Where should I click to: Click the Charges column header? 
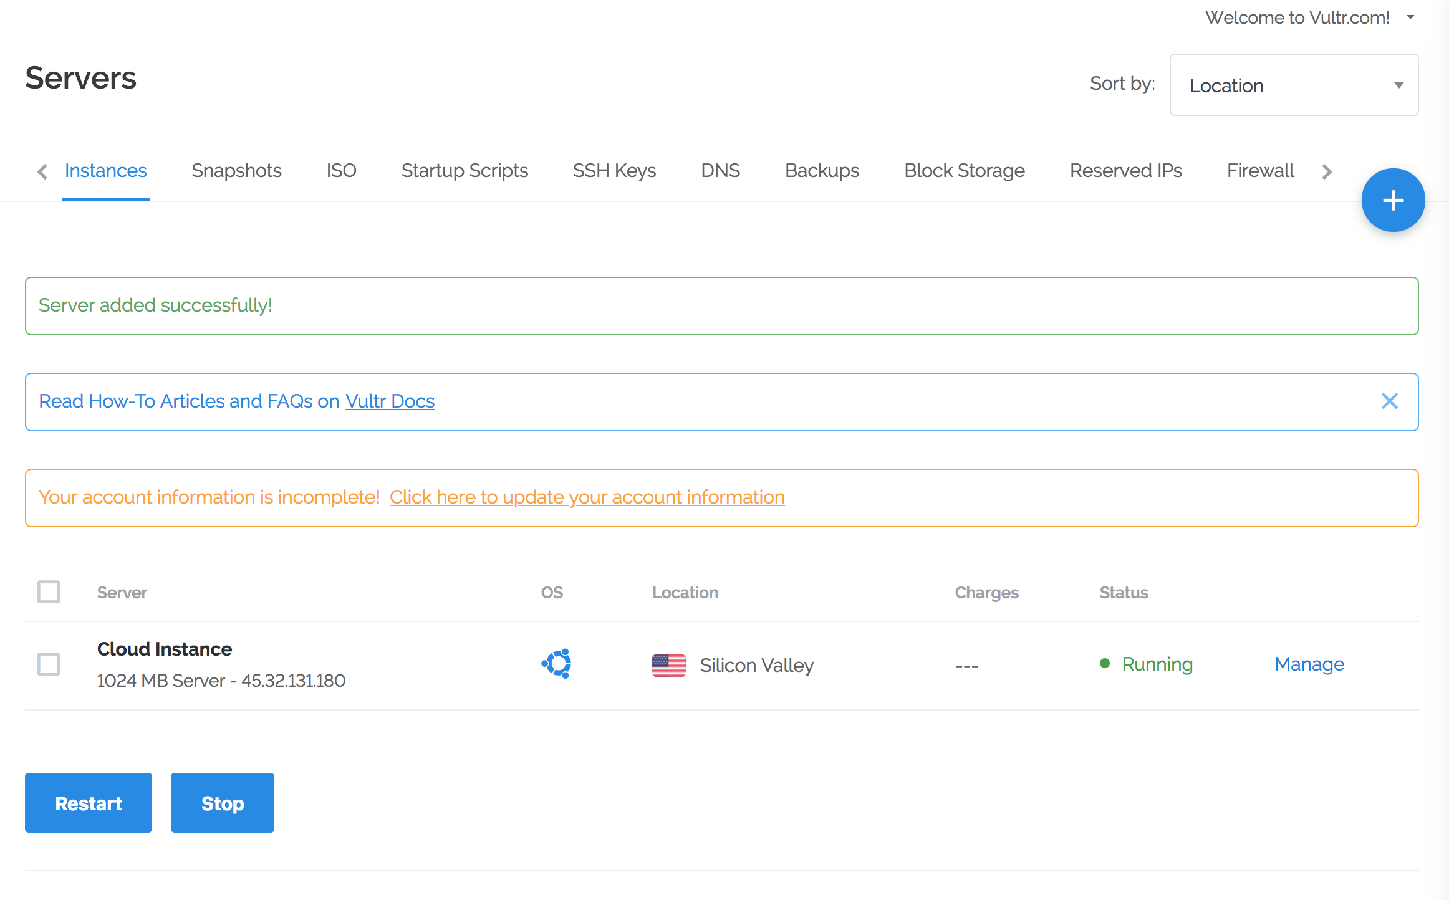[x=987, y=593]
